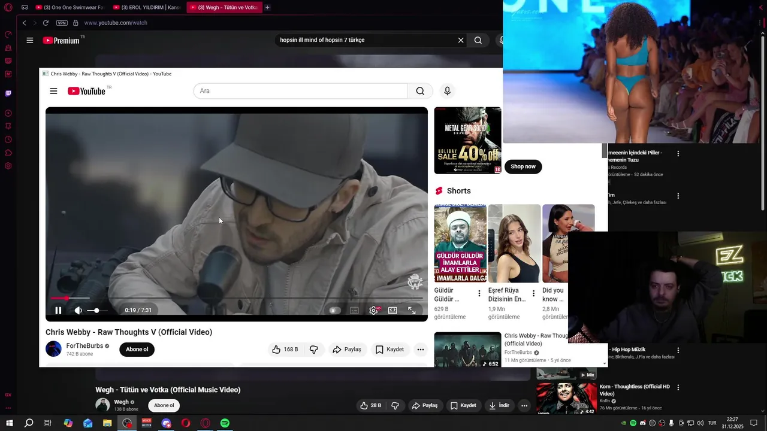The image size is (767, 431).
Task: Click the www.youtube.com/watch address bar
Action: [x=116, y=23]
